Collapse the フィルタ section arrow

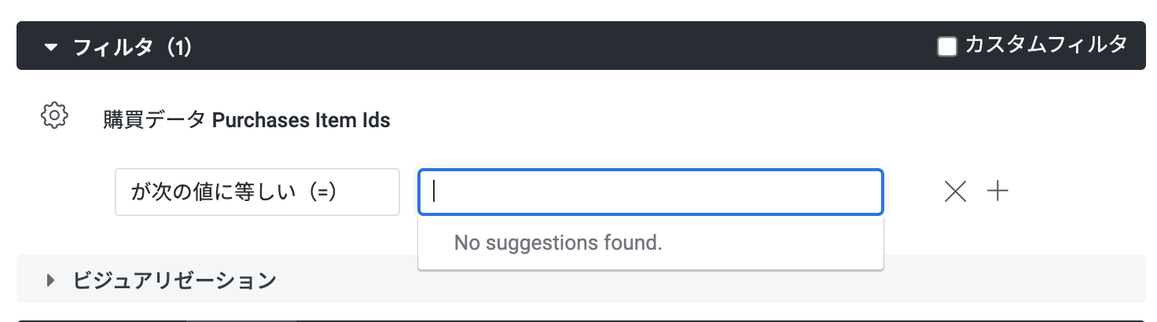point(51,48)
